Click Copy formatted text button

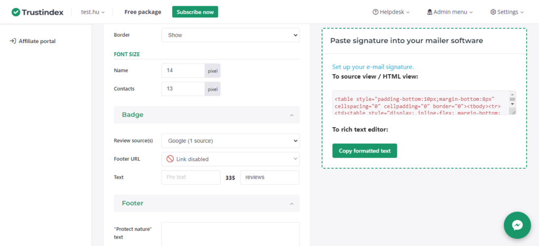click(364, 151)
